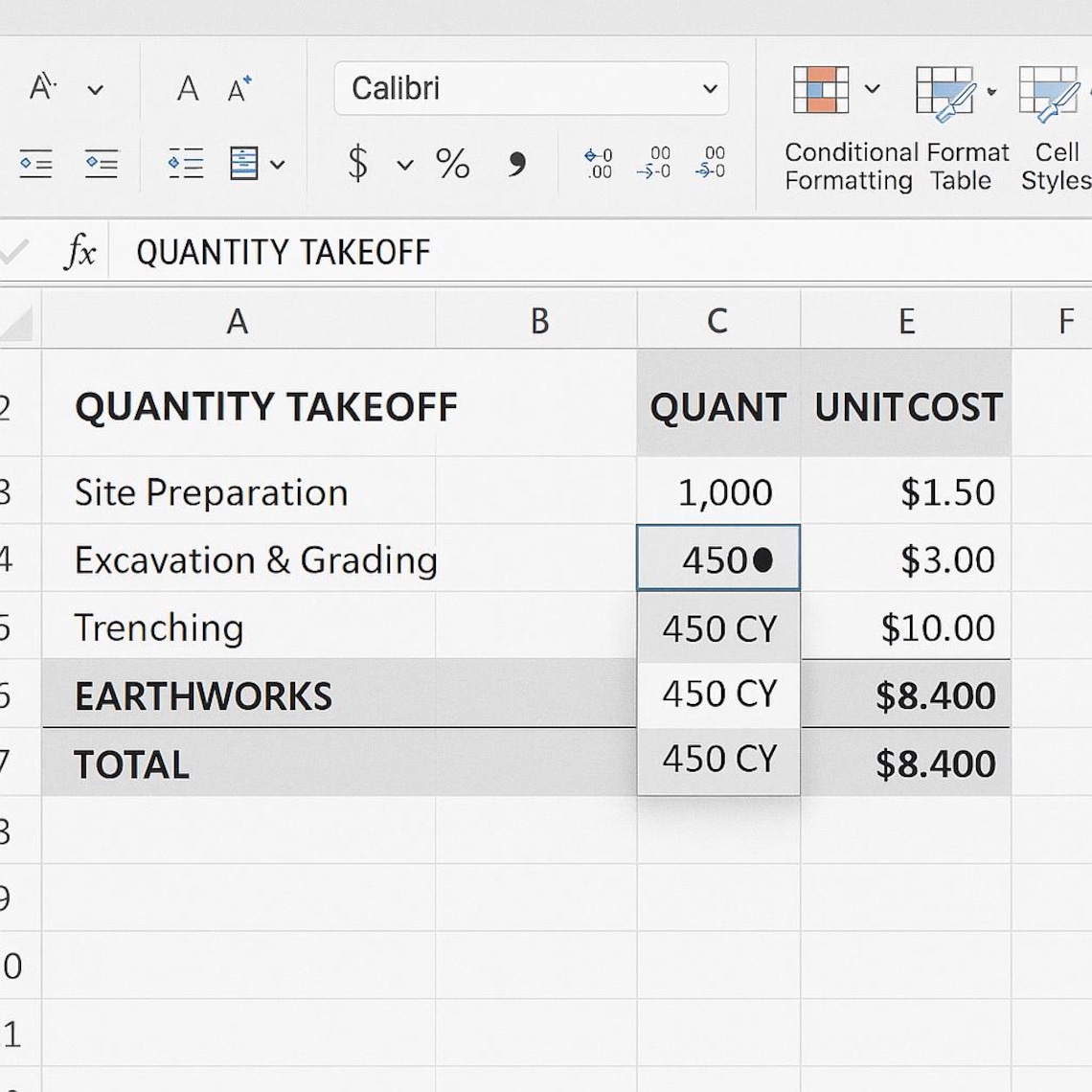Viewport: 1092px width, 1092px height.
Task: Click the Site Preparation cell
Action: [x=239, y=491]
